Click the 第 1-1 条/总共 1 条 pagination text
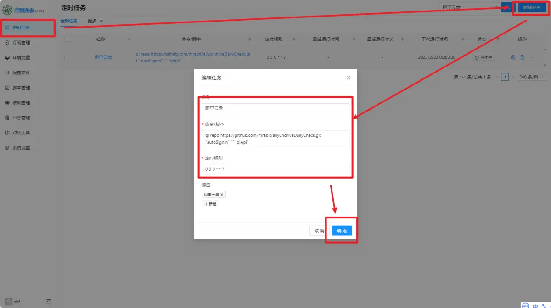This screenshot has width=551, height=308. pos(472,77)
